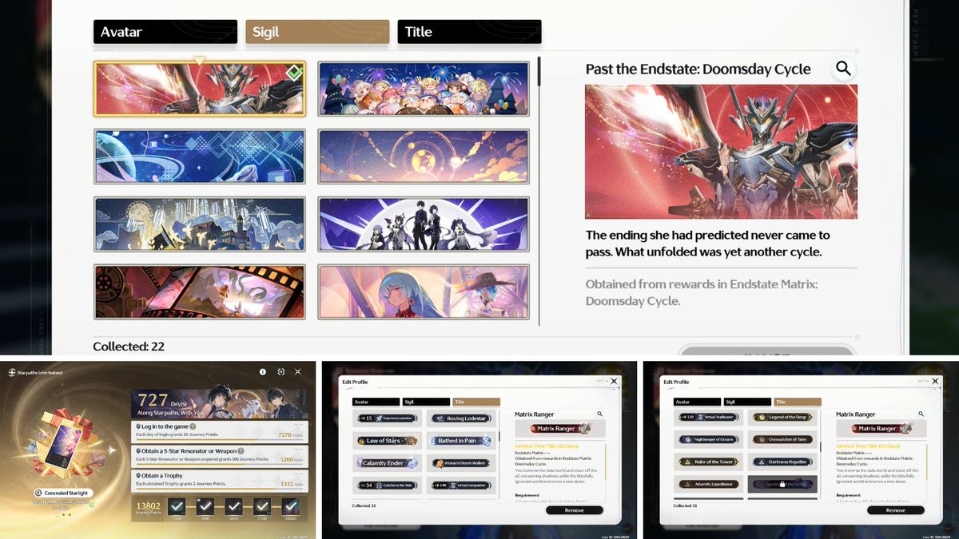Viewport: 959px width, 539px height.
Task: Choose the Legend of the Deep title badge
Action: point(781,418)
